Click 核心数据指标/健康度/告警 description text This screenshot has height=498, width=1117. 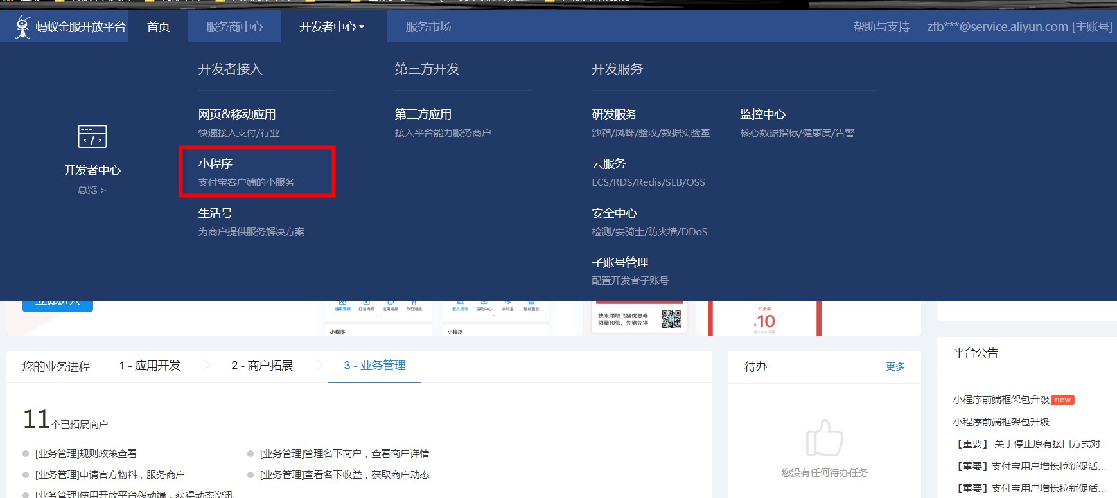click(797, 133)
